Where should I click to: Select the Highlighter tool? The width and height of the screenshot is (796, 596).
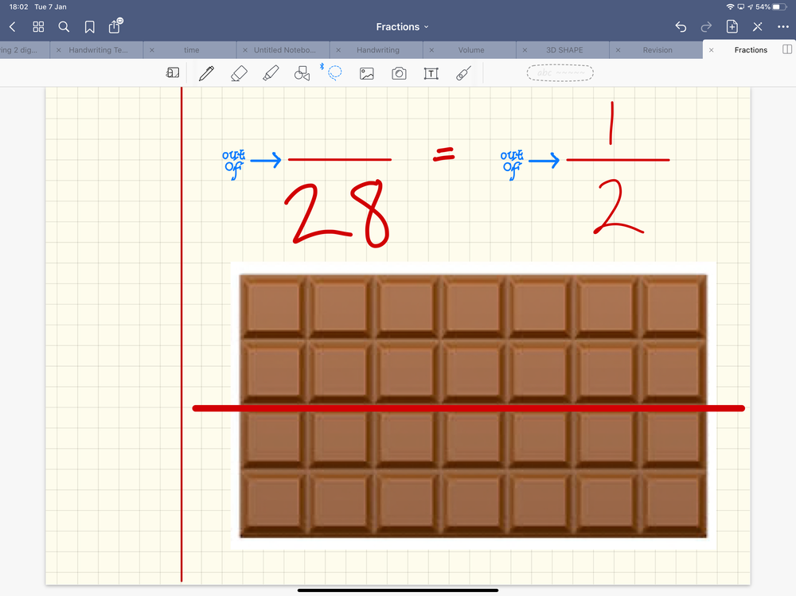271,73
